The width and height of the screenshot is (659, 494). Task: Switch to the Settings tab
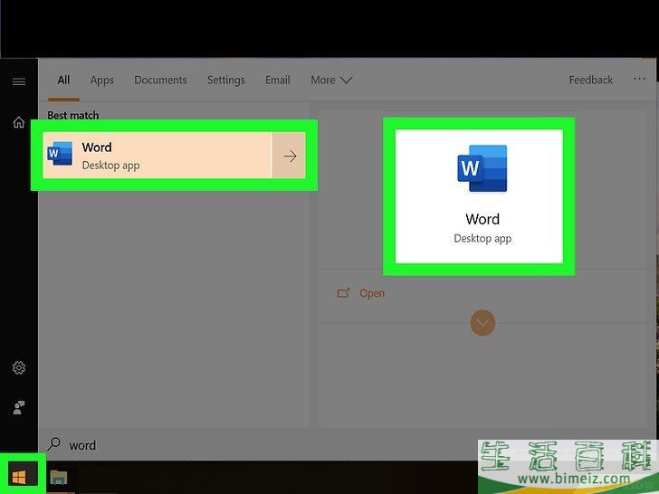(x=225, y=80)
